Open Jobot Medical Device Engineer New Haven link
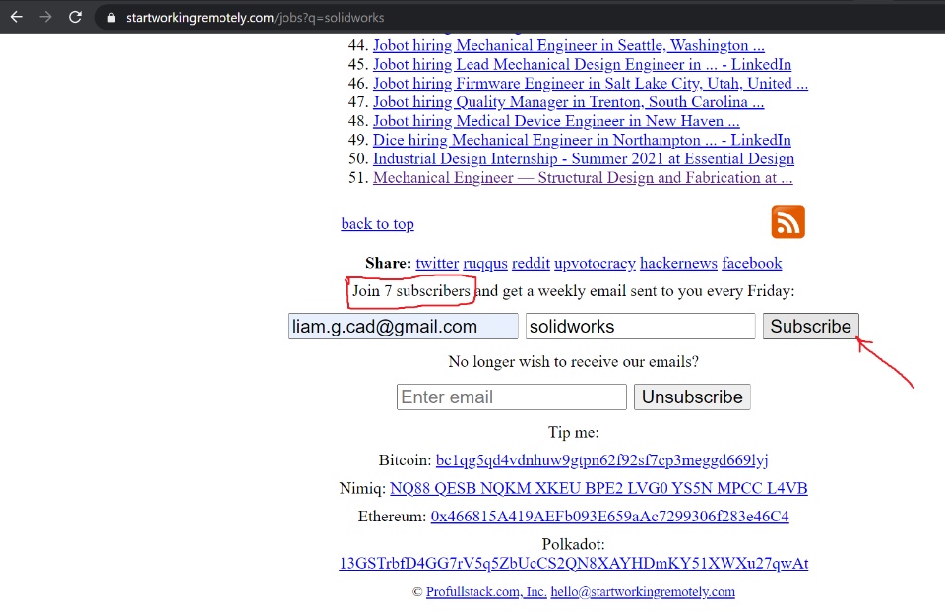 [x=556, y=121]
